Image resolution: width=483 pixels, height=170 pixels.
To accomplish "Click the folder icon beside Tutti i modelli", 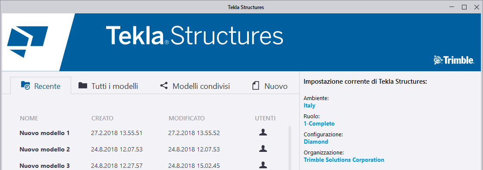I will pyautogui.click(x=82, y=85).
